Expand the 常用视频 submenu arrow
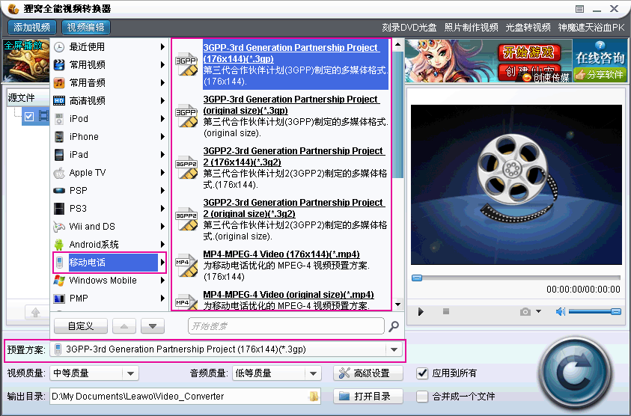Viewport: 631px width, 416px height. pos(162,65)
